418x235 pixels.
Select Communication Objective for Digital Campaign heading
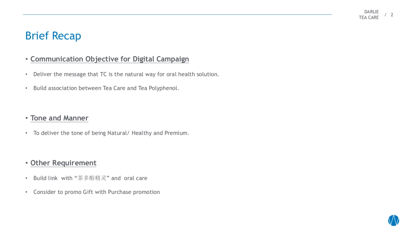pos(109,59)
